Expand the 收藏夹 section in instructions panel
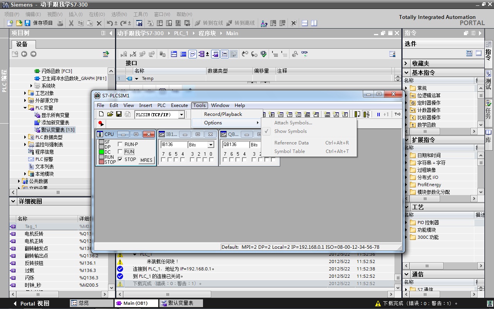 [406, 63]
